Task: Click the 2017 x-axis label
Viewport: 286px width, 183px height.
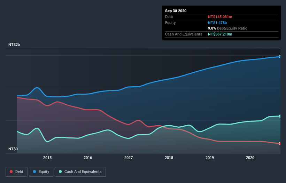Action: click(x=129, y=158)
